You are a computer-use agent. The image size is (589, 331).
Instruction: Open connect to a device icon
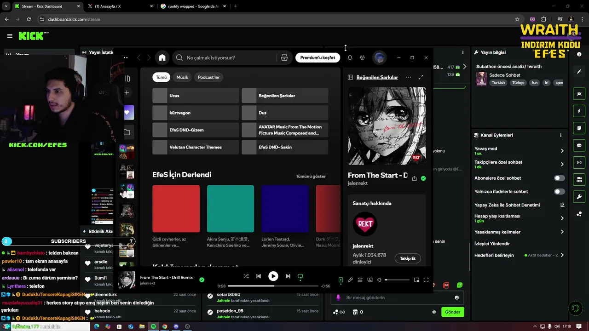click(x=370, y=280)
